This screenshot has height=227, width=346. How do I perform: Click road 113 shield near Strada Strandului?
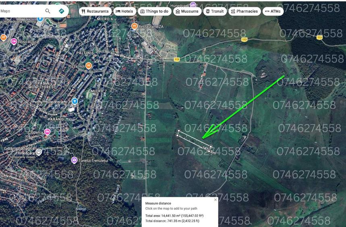coord(176,59)
